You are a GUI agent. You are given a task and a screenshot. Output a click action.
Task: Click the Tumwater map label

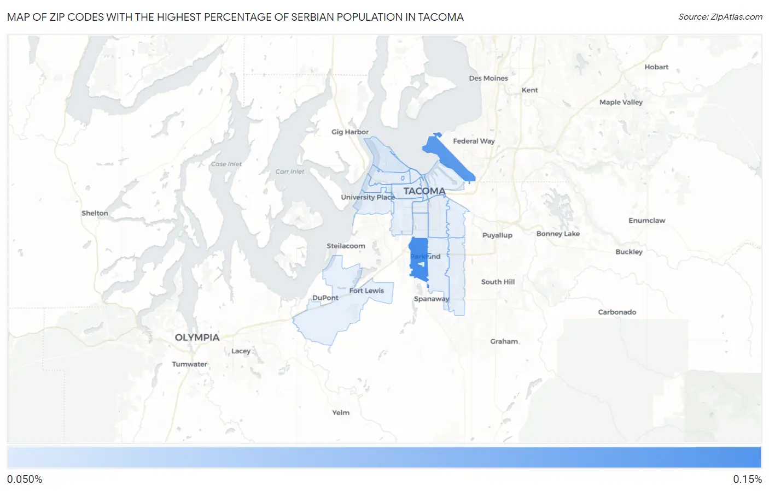click(189, 364)
